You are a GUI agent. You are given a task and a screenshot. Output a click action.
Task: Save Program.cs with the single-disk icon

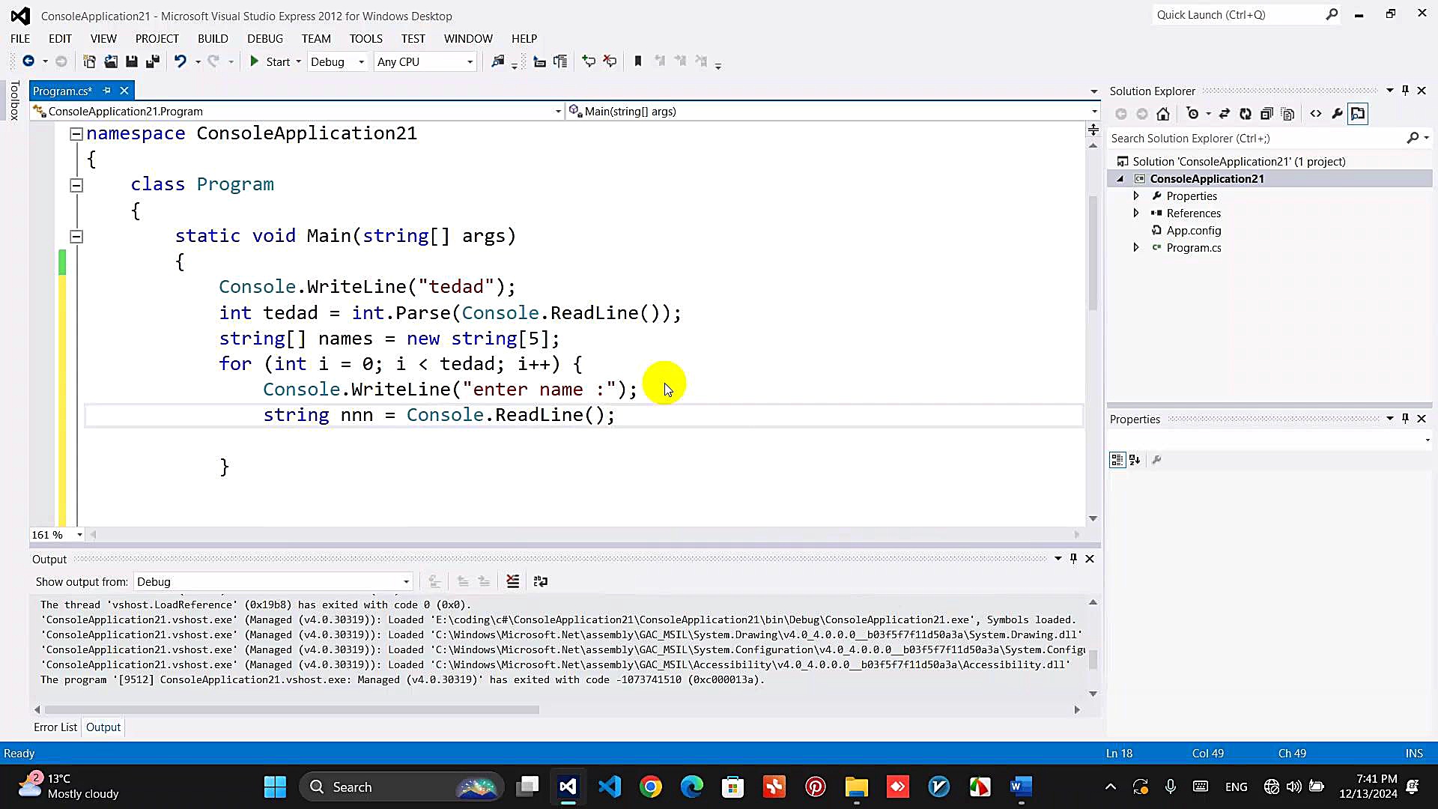coord(132,61)
